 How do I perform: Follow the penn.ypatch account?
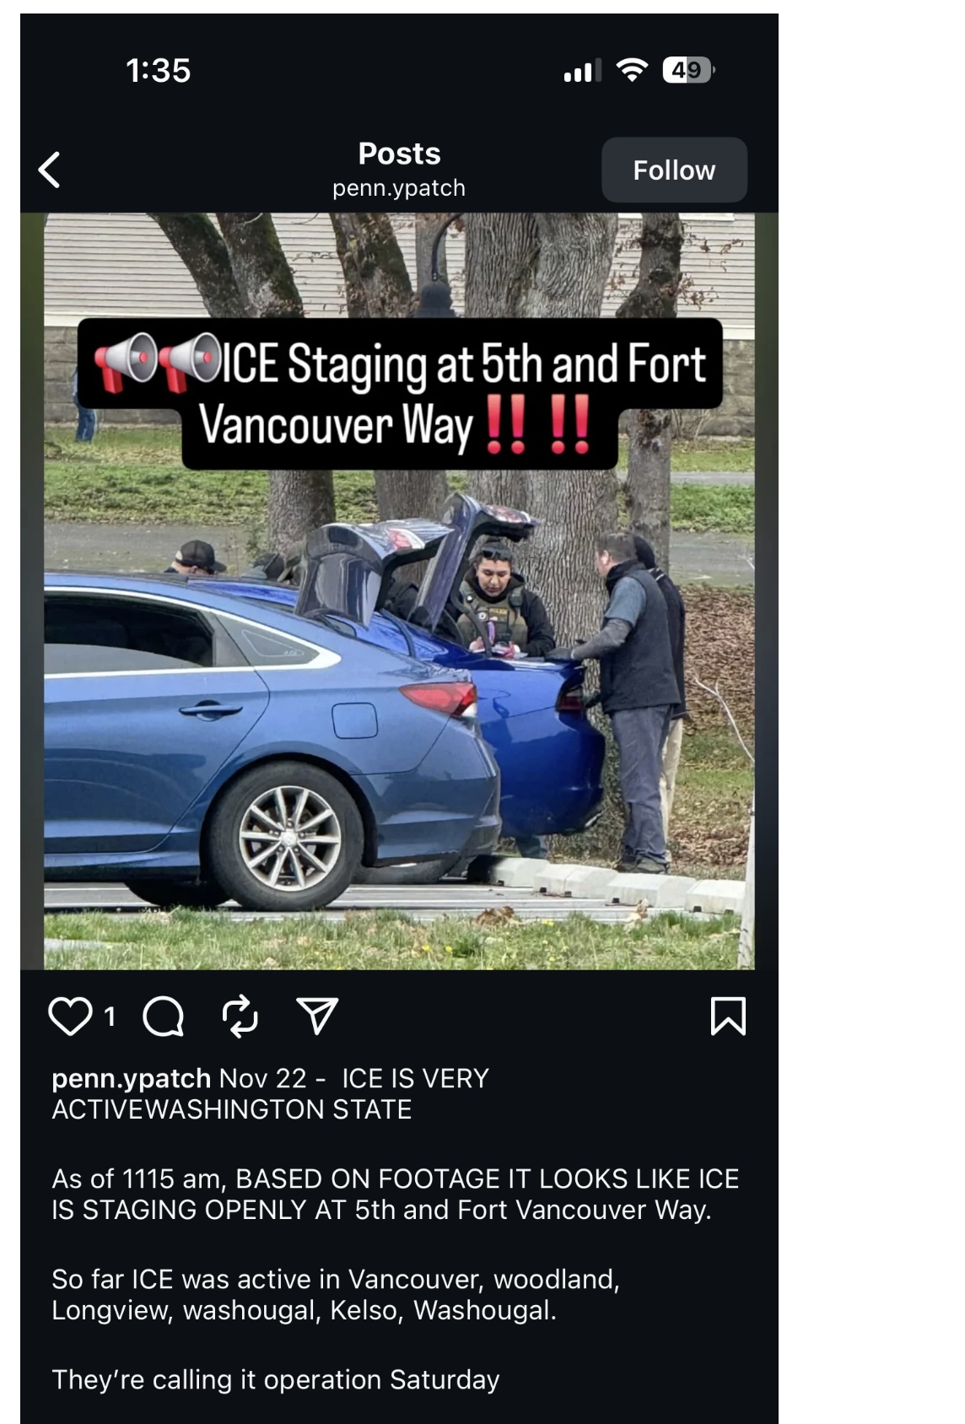[674, 170]
